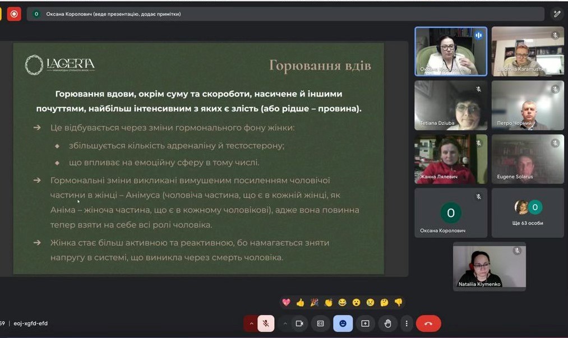
Task: Click the red recording indicator icon
Action: click(14, 14)
